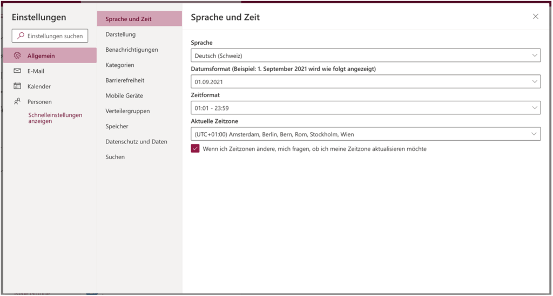Select the Darstellung settings tab
The width and height of the screenshot is (553, 296).
121,35
